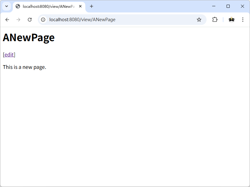Click the edit link on the page
The width and height of the screenshot is (250, 187).
click(x=9, y=55)
